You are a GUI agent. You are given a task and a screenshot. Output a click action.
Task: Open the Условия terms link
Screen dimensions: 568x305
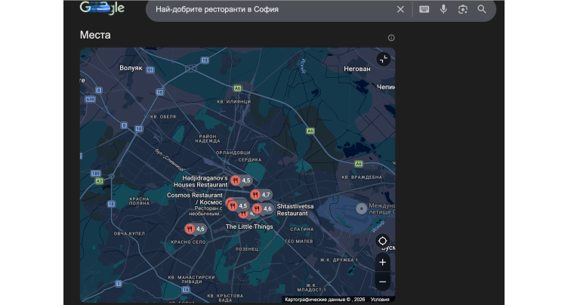click(x=380, y=300)
